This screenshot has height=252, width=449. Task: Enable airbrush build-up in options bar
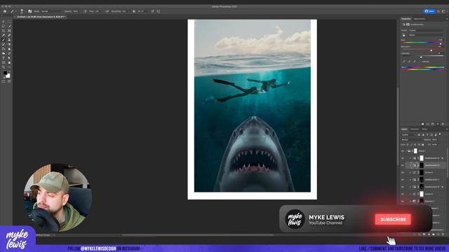point(107,11)
